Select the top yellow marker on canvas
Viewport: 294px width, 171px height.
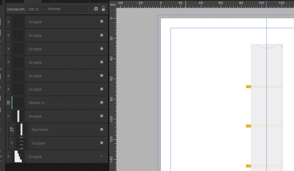click(249, 87)
